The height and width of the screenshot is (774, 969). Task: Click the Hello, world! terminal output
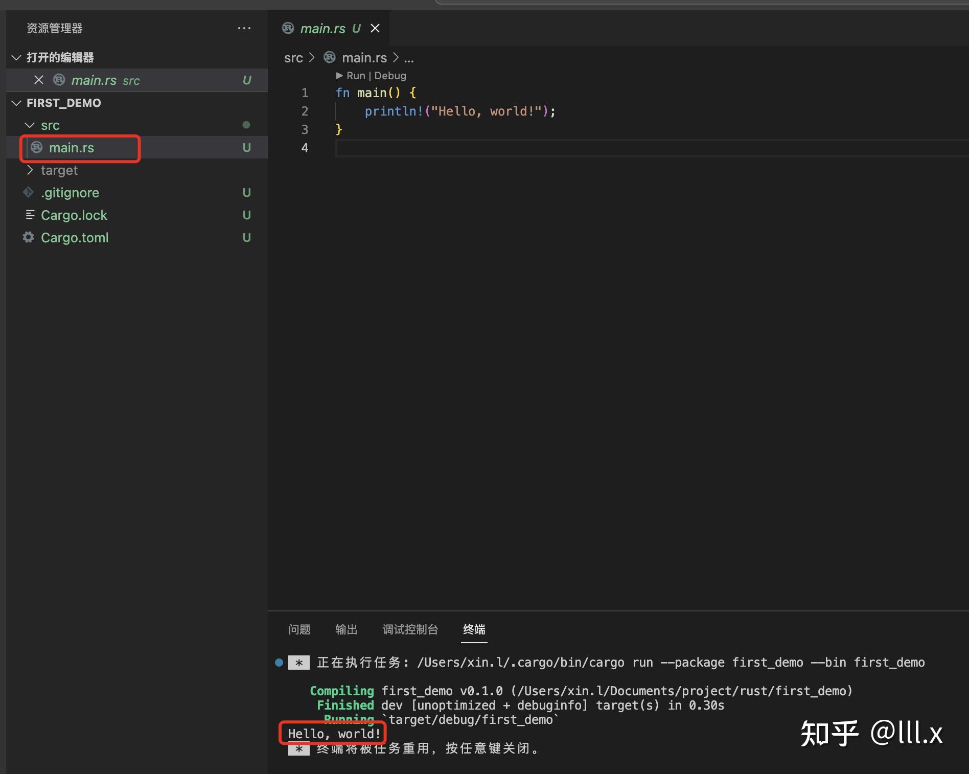point(334,734)
